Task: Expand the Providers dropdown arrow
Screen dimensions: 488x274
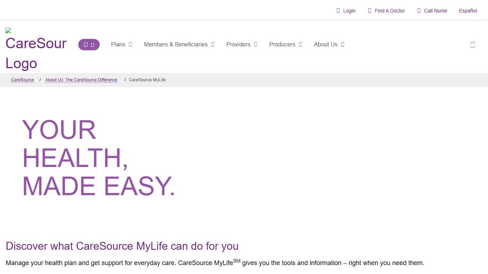Action: point(255,44)
